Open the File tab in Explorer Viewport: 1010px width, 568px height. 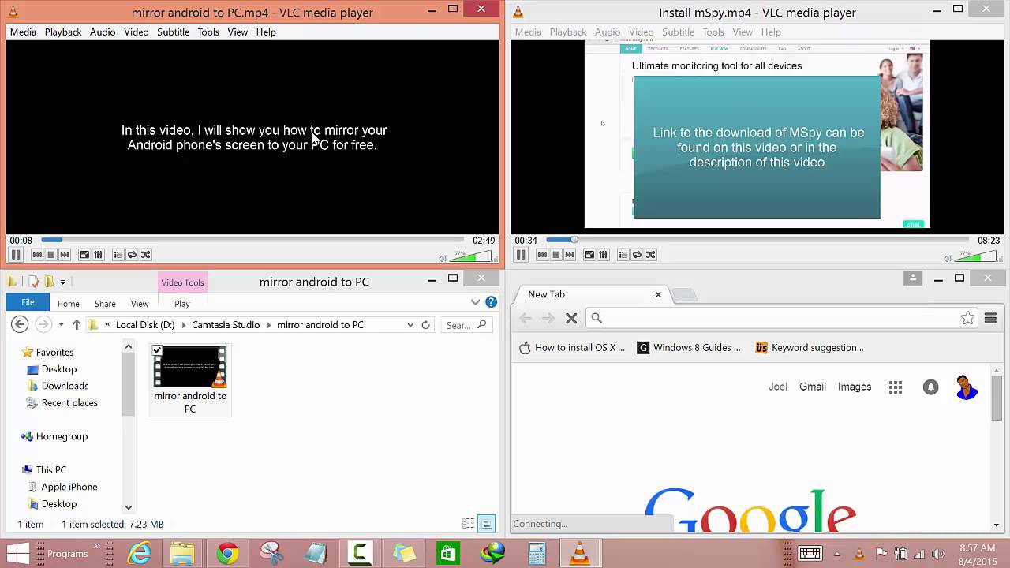28,302
